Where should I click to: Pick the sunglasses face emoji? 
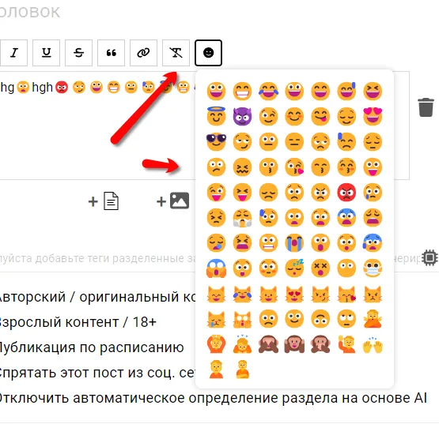[216, 141]
